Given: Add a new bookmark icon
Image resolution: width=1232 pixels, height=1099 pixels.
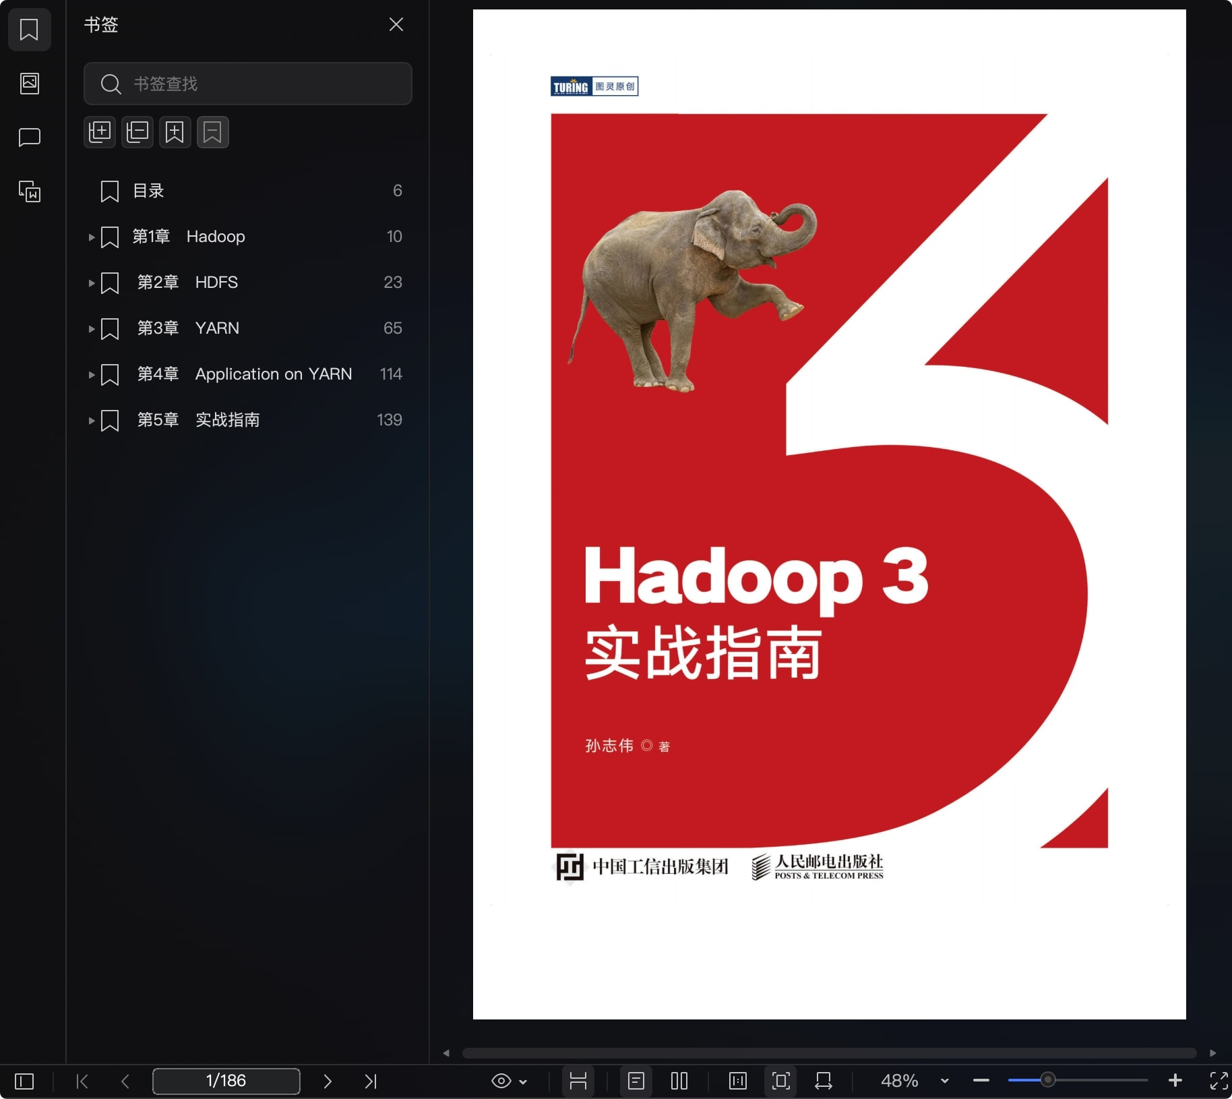Looking at the screenshot, I should pos(175,132).
